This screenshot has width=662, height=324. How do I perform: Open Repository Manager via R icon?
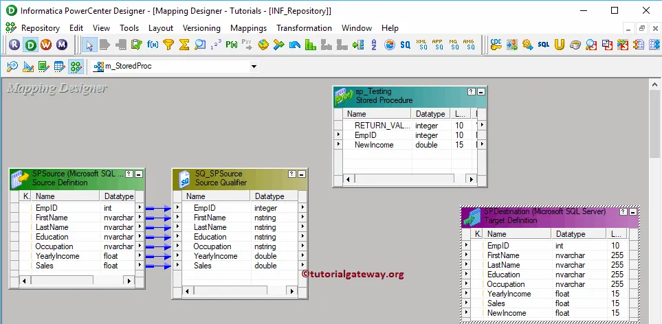click(x=15, y=45)
